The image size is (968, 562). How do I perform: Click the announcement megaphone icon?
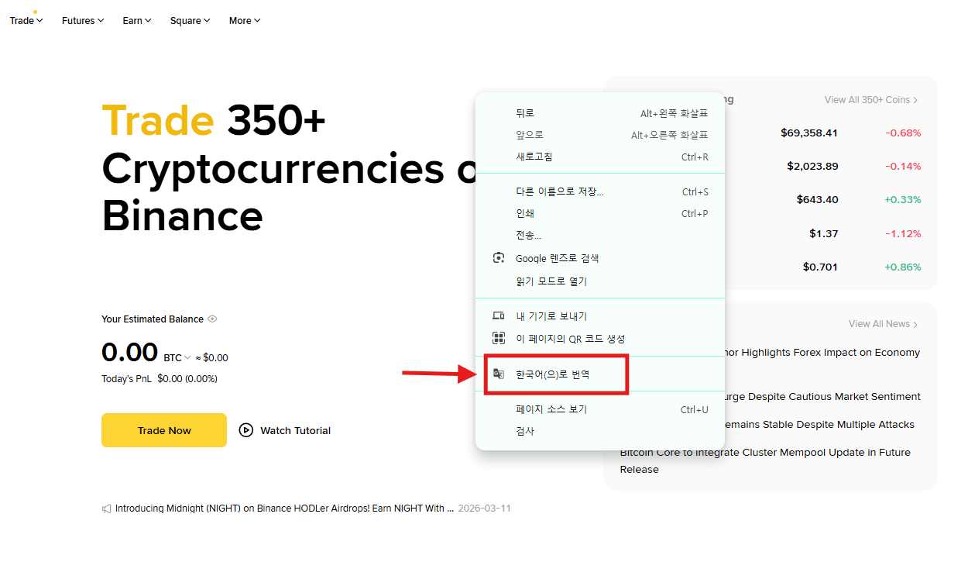[x=107, y=509]
